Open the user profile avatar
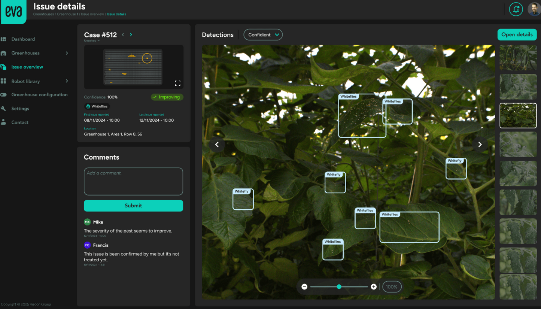This screenshot has height=309, width=541. pos(534,9)
